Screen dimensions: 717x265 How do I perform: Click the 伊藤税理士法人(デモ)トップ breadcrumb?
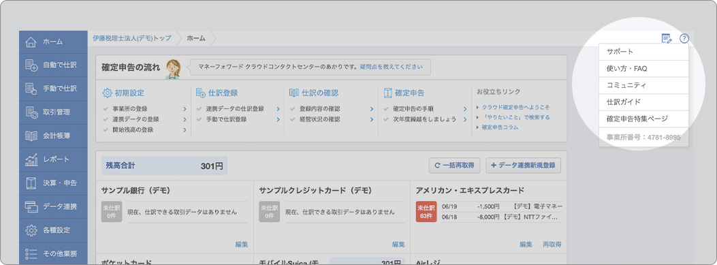pos(131,38)
